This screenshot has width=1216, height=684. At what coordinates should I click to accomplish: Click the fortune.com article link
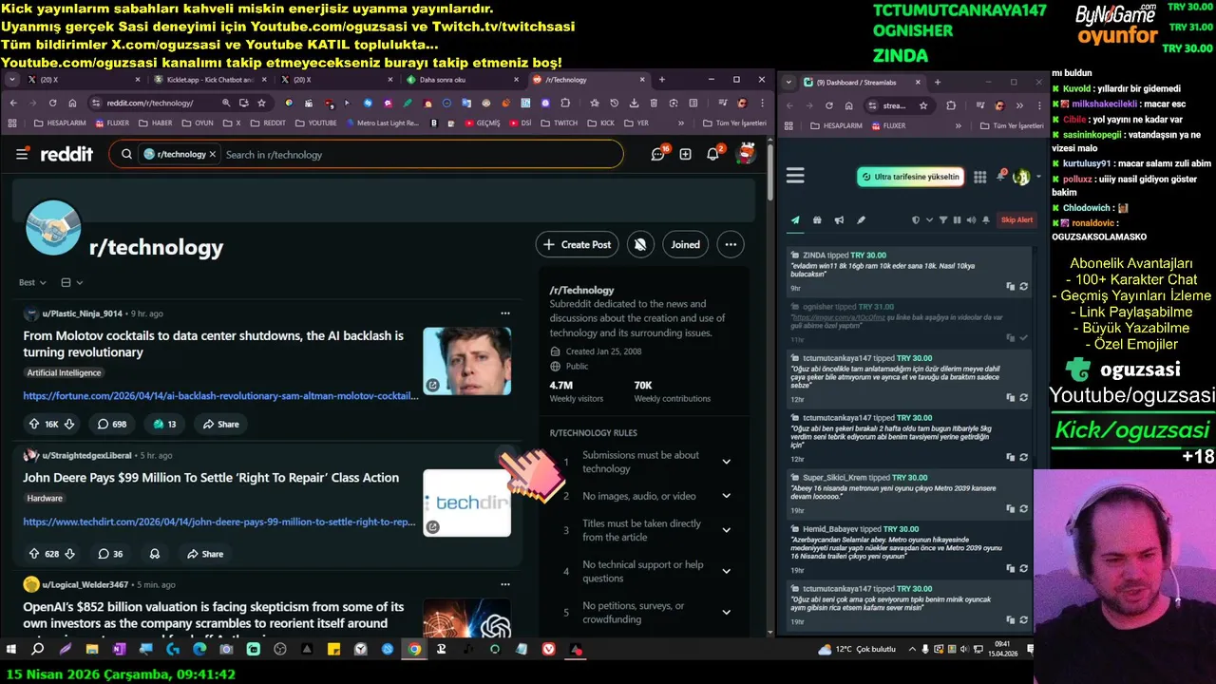(220, 395)
